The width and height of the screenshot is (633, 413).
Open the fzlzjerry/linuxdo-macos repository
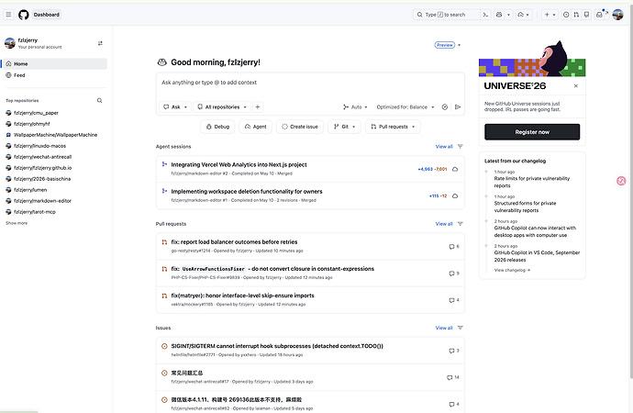pyautogui.click(x=39, y=146)
